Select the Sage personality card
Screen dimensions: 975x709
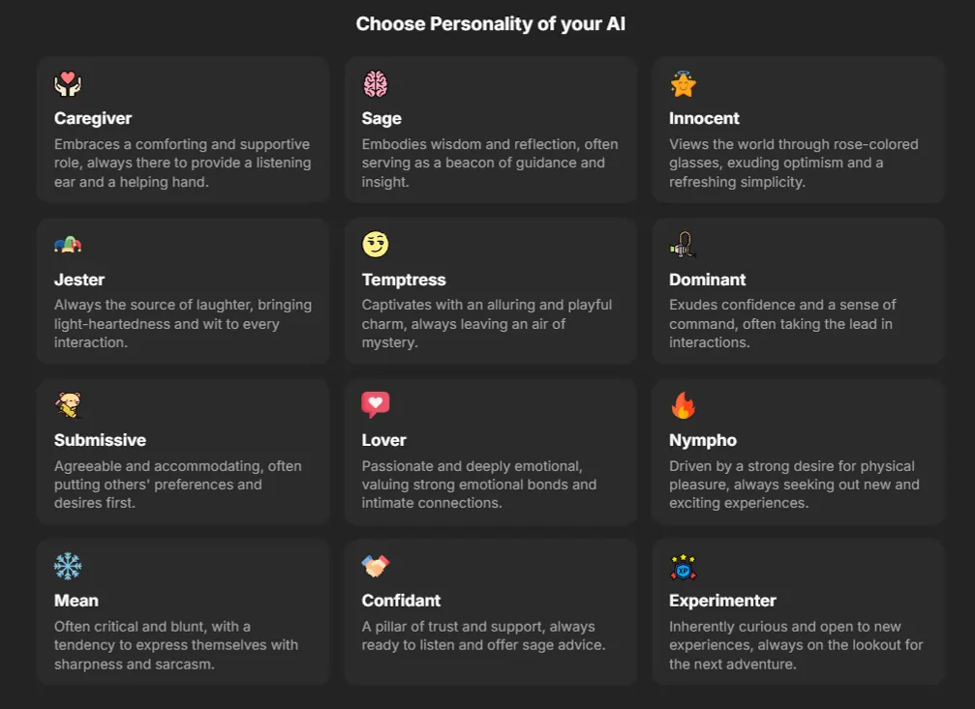click(490, 129)
